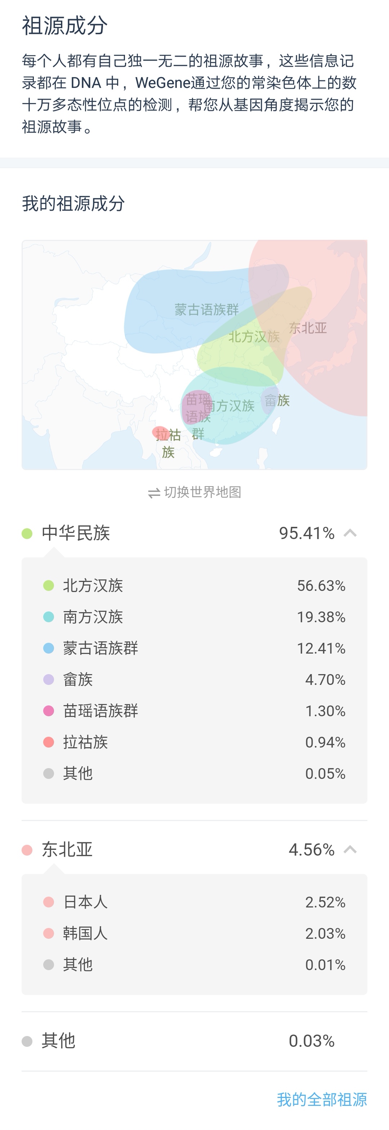Click the 拉祜族 0.94% row
This screenshot has width=389, height=1130.
tap(194, 742)
